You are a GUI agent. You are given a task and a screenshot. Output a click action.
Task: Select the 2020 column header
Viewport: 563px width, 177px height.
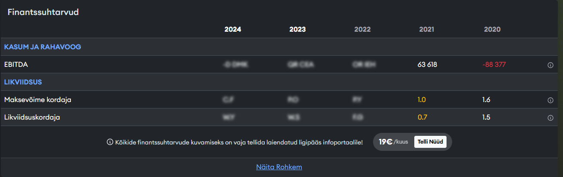click(492, 30)
